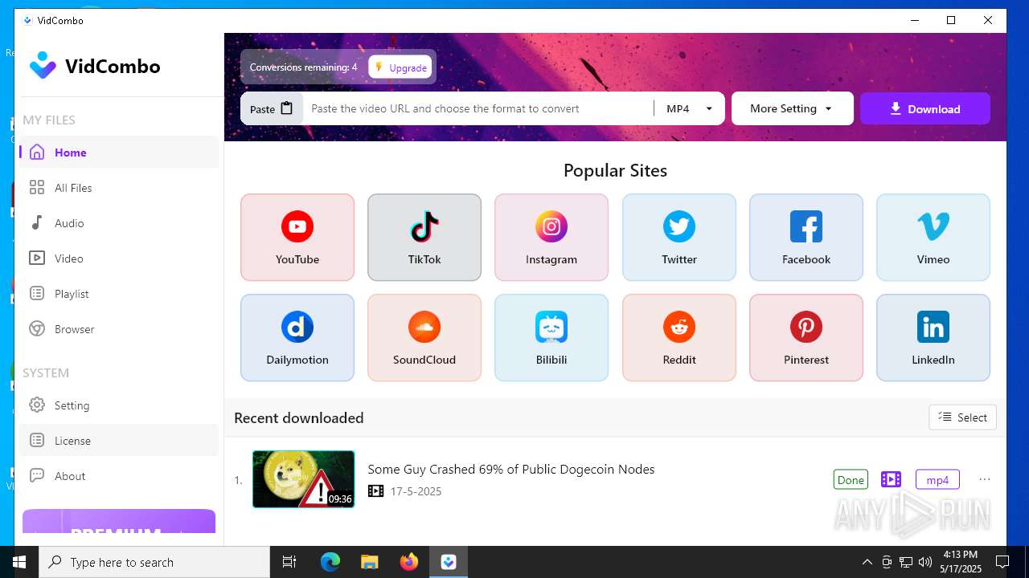Viewport: 1029px width, 578px height.
Task: Open the YouTube site card
Action: pos(297,237)
